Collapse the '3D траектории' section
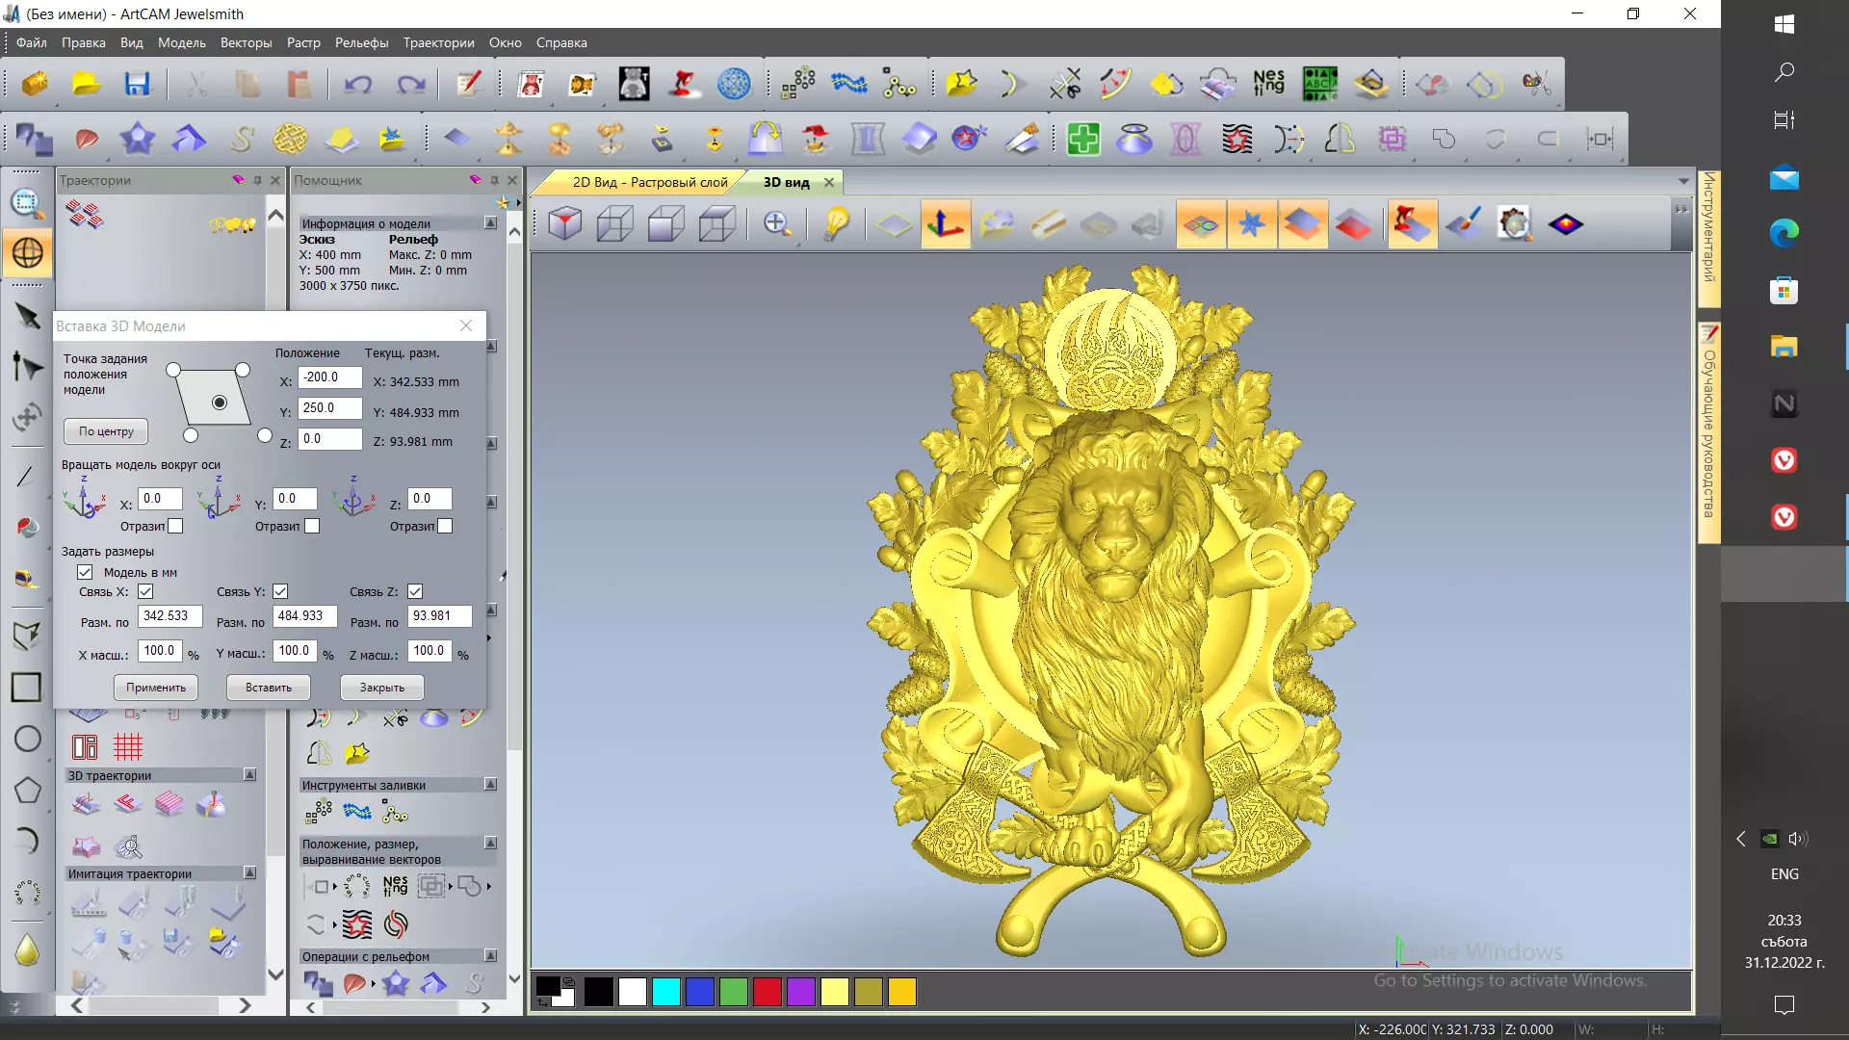This screenshot has height=1040, width=1849. 249,774
